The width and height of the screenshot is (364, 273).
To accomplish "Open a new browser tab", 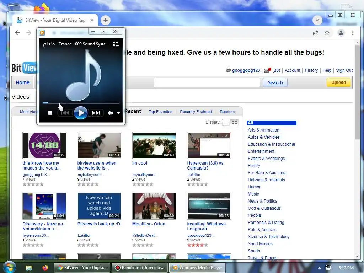I will [x=105, y=20].
